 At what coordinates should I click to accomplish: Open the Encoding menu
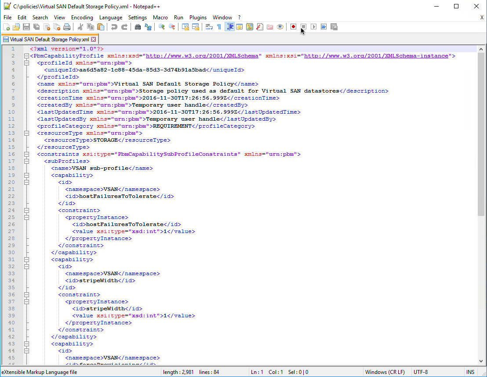click(x=82, y=18)
